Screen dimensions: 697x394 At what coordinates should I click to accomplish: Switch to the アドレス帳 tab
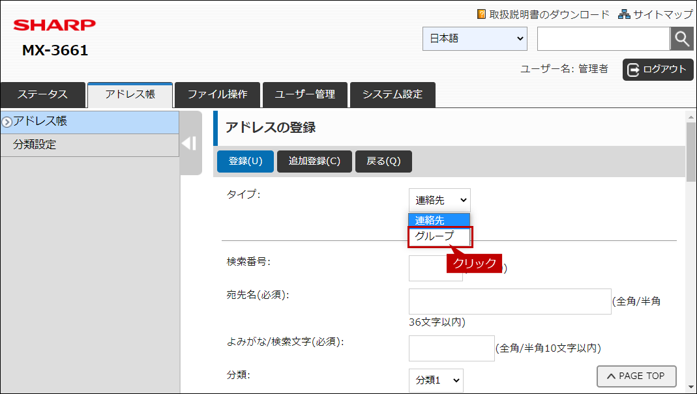point(130,94)
